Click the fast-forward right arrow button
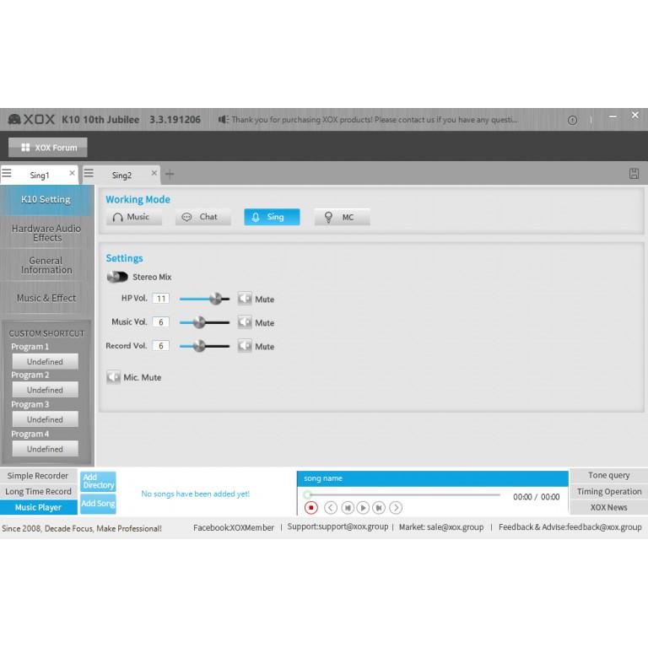This screenshot has height=648, width=648. pyautogui.click(x=396, y=507)
